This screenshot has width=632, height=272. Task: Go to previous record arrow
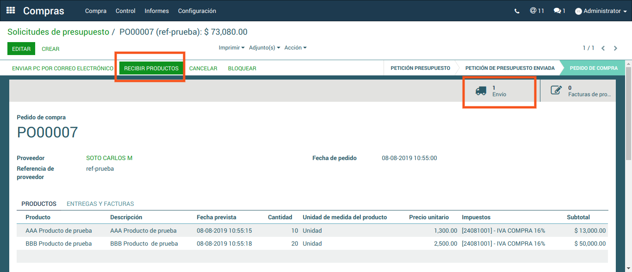pos(603,48)
